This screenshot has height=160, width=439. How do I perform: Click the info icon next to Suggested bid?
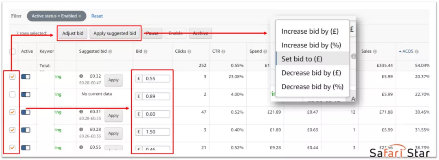pos(110,52)
